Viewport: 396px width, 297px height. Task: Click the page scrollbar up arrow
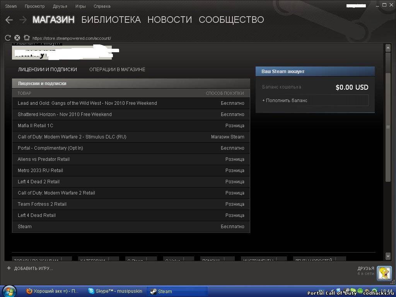click(388, 48)
